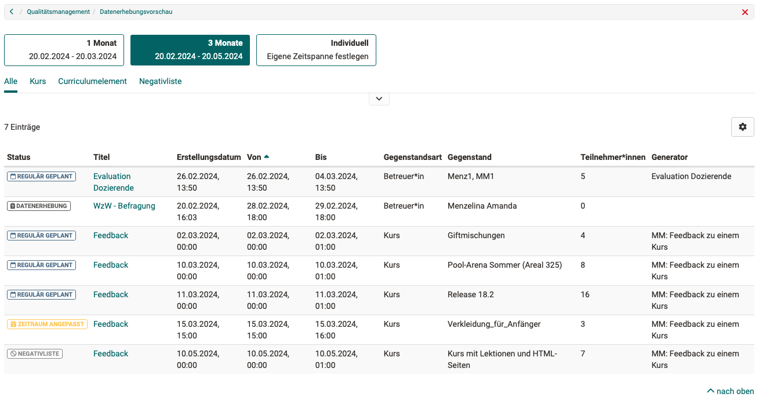Viewport: 759px width, 401px height.
Task: Close the preview with red X
Action: pyautogui.click(x=745, y=12)
